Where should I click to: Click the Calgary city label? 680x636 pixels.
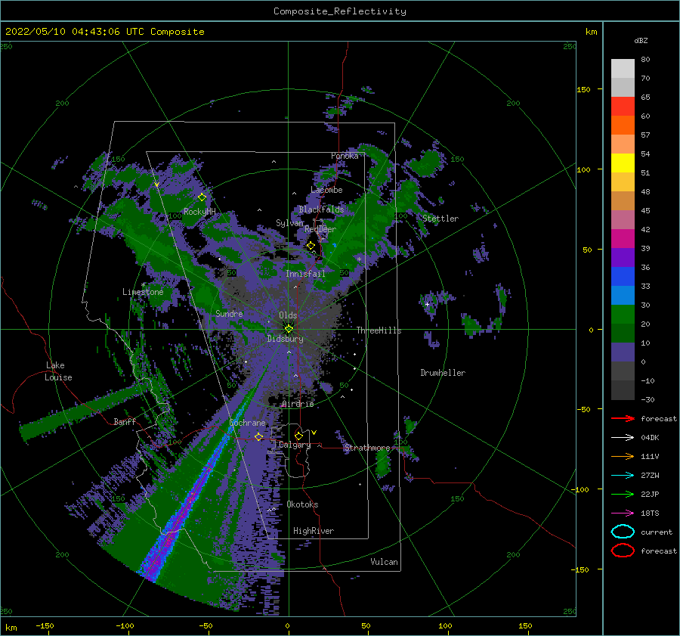point(295,445)
